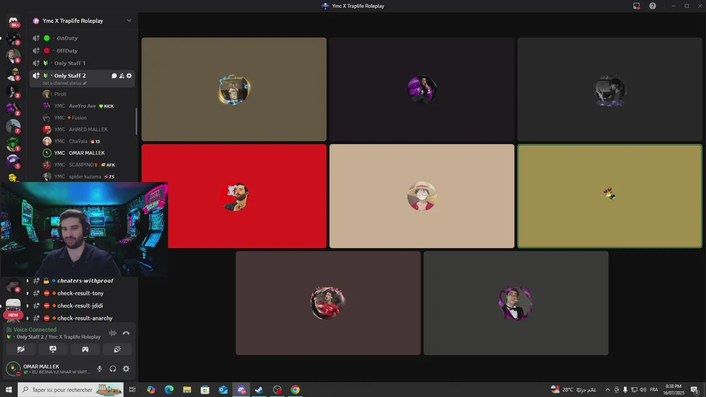Open Discord inbox icon in title bar
The height and width of the screenshot is (397, 706).
click(637, 6)
